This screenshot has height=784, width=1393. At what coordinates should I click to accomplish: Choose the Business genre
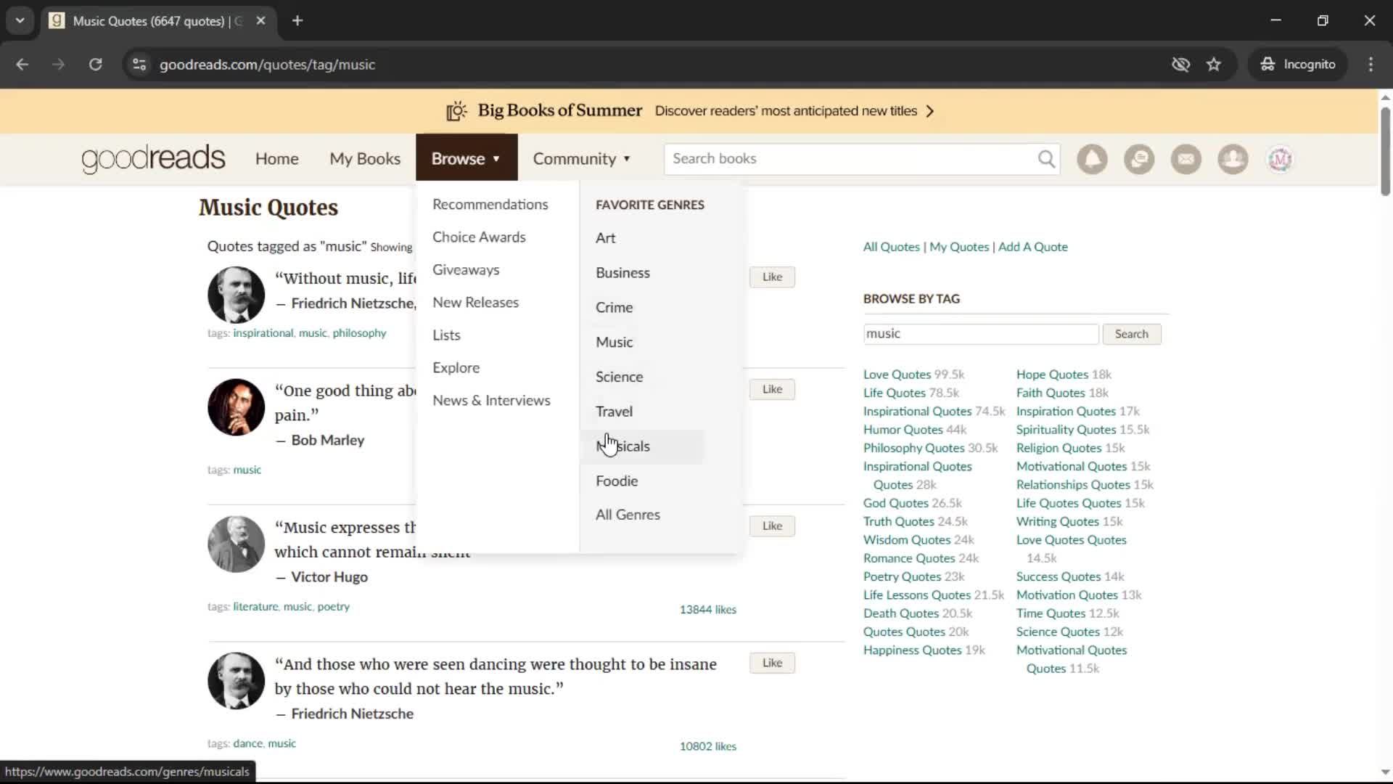click(x=622, y=273)
